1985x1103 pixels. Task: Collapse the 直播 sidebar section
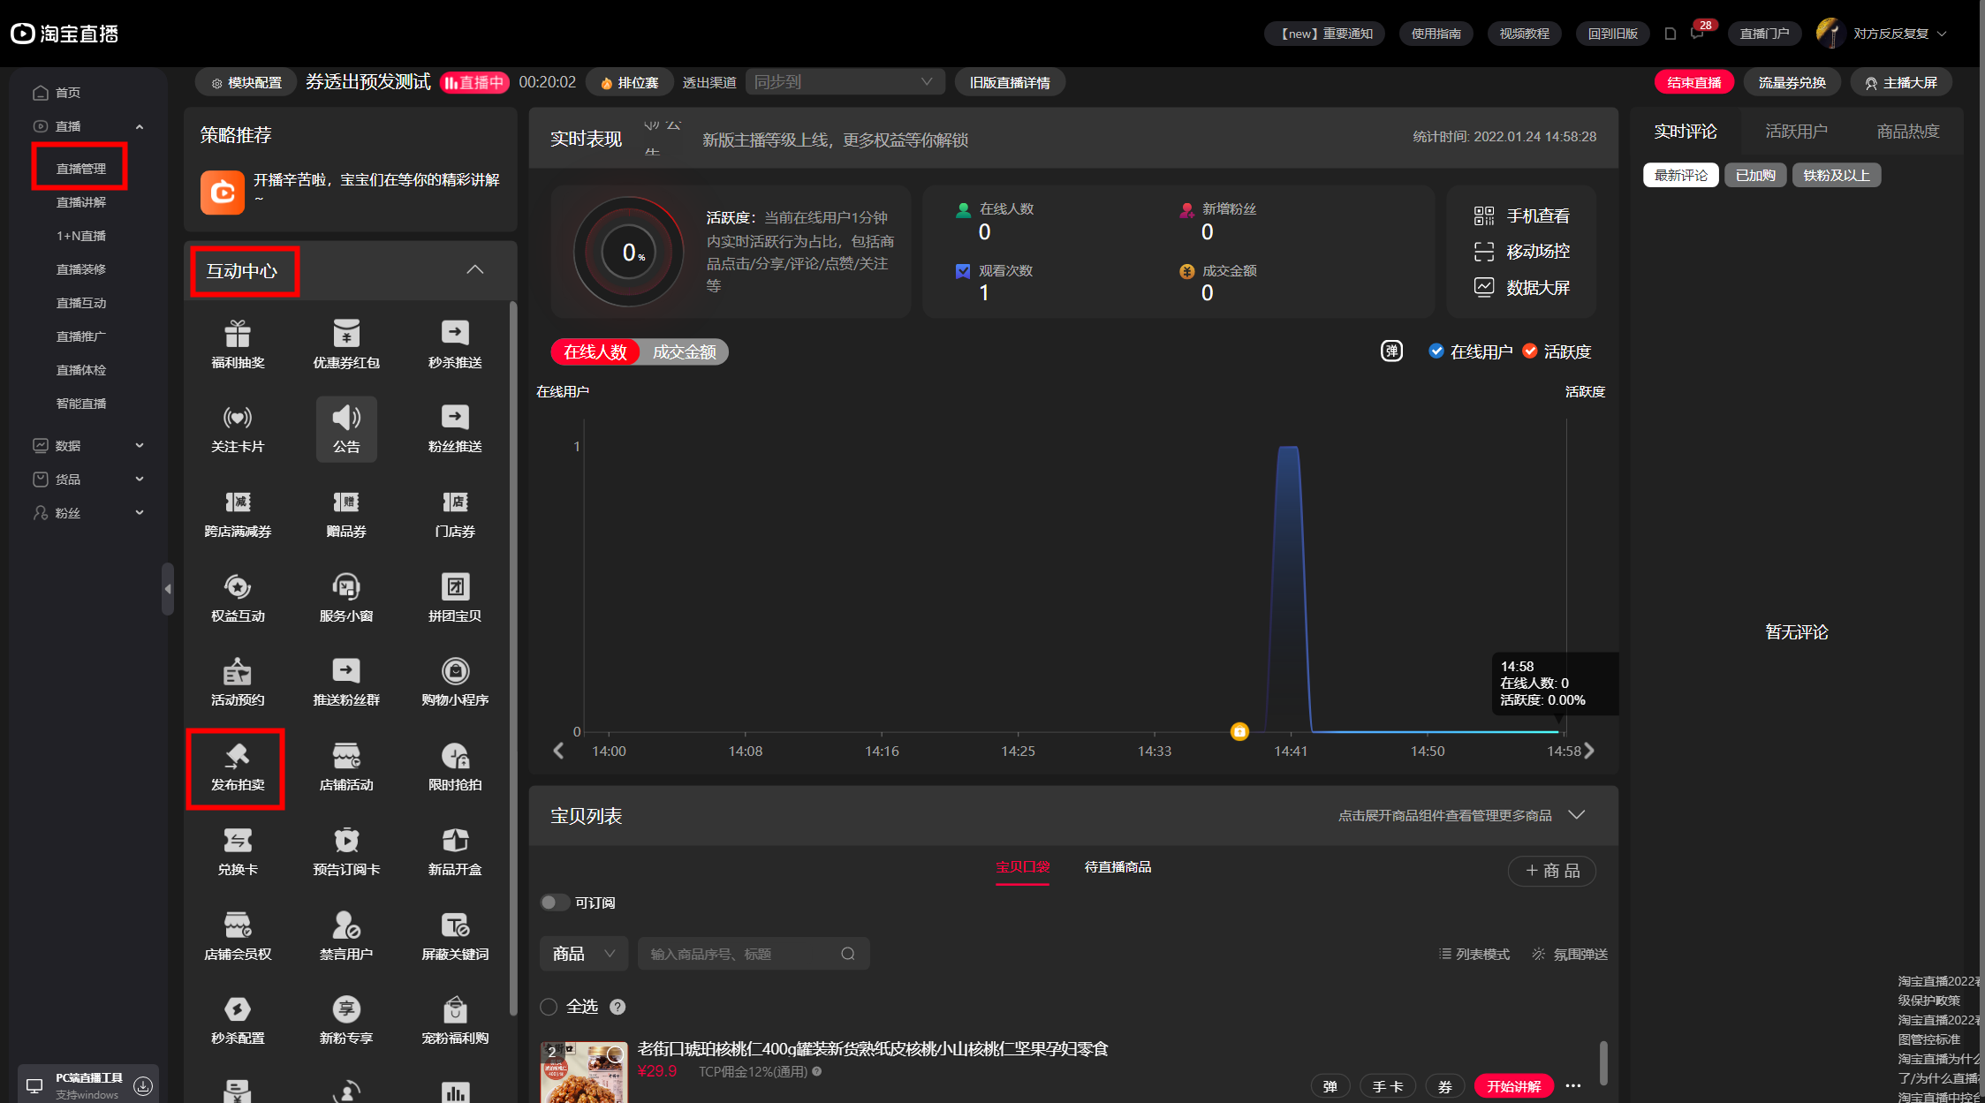click(x=140, y=126)
